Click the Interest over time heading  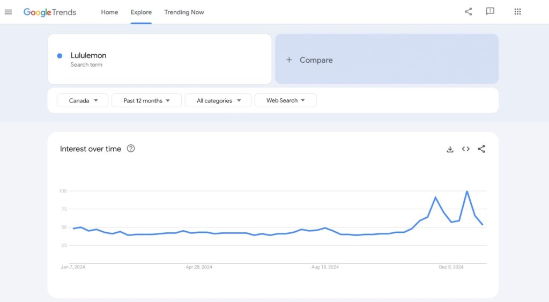pyautogui.click(x=90, y=149)
